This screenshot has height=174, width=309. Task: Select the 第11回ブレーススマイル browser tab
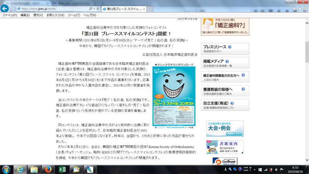124,9
